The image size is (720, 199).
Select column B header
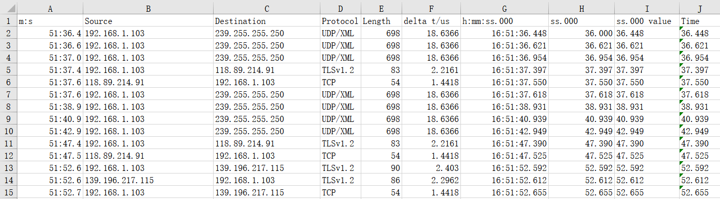click(148, 8)
